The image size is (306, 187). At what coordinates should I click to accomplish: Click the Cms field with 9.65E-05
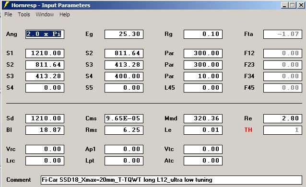pos(124,118)
